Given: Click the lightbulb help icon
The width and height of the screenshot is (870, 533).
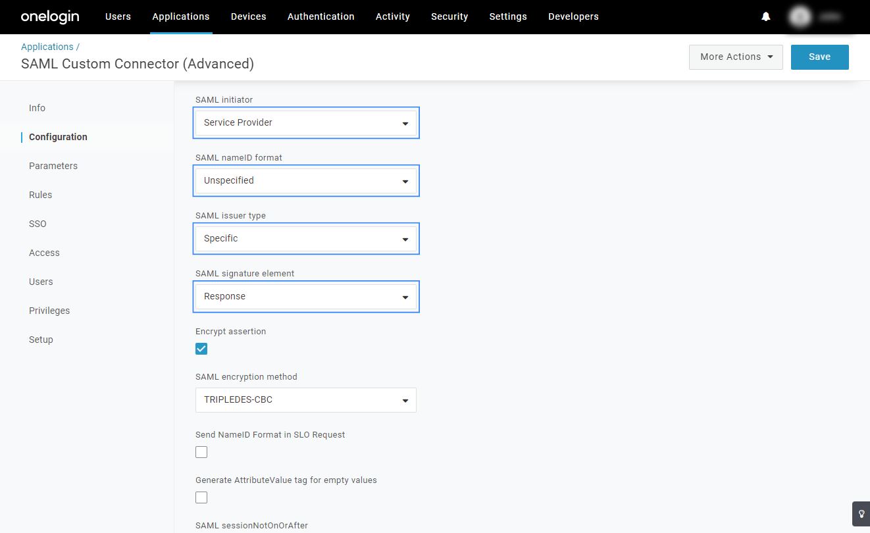Looking at the screenshot, I should [861, 514].
